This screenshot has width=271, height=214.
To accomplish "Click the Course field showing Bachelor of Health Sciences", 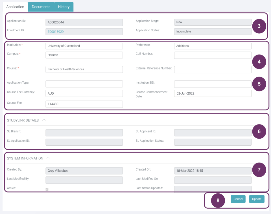I will point(84,69).
